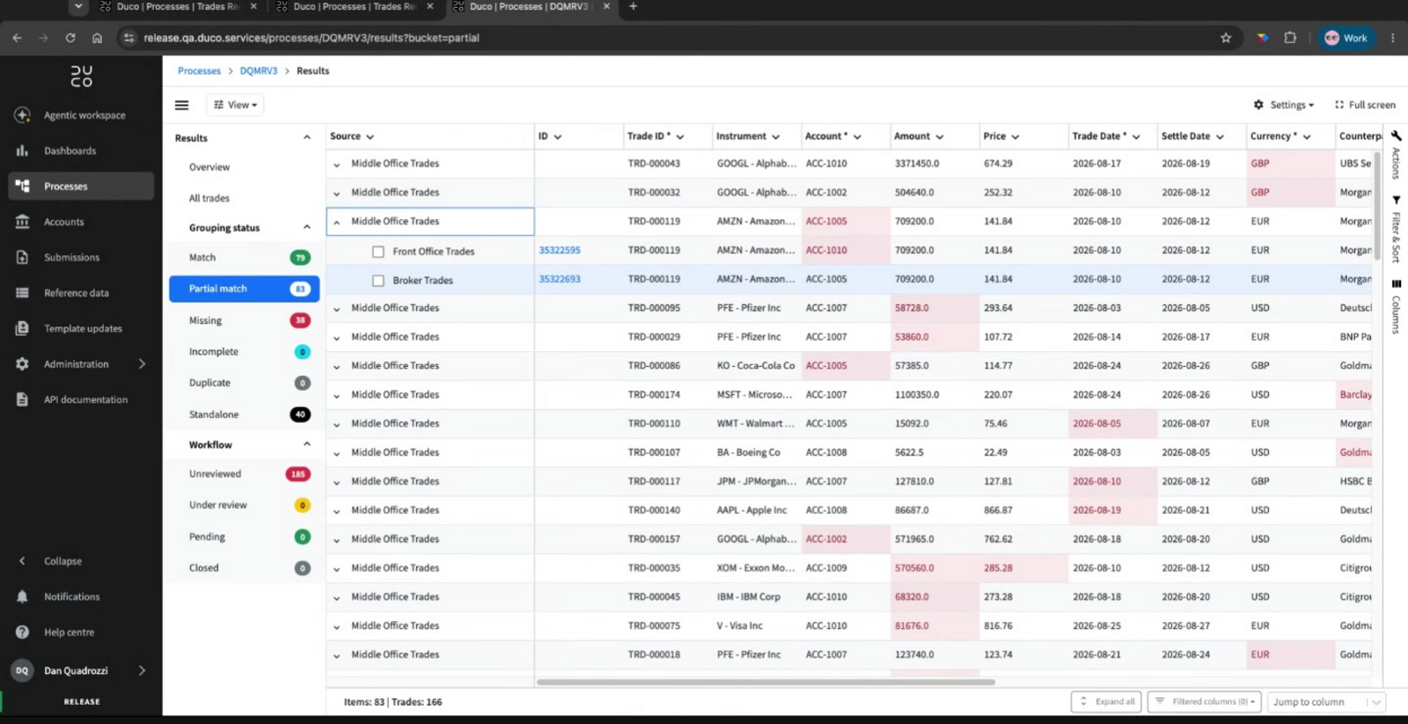1408x724 pixels.
Task: Open Closed workflow items
Action: click(244, 568)
